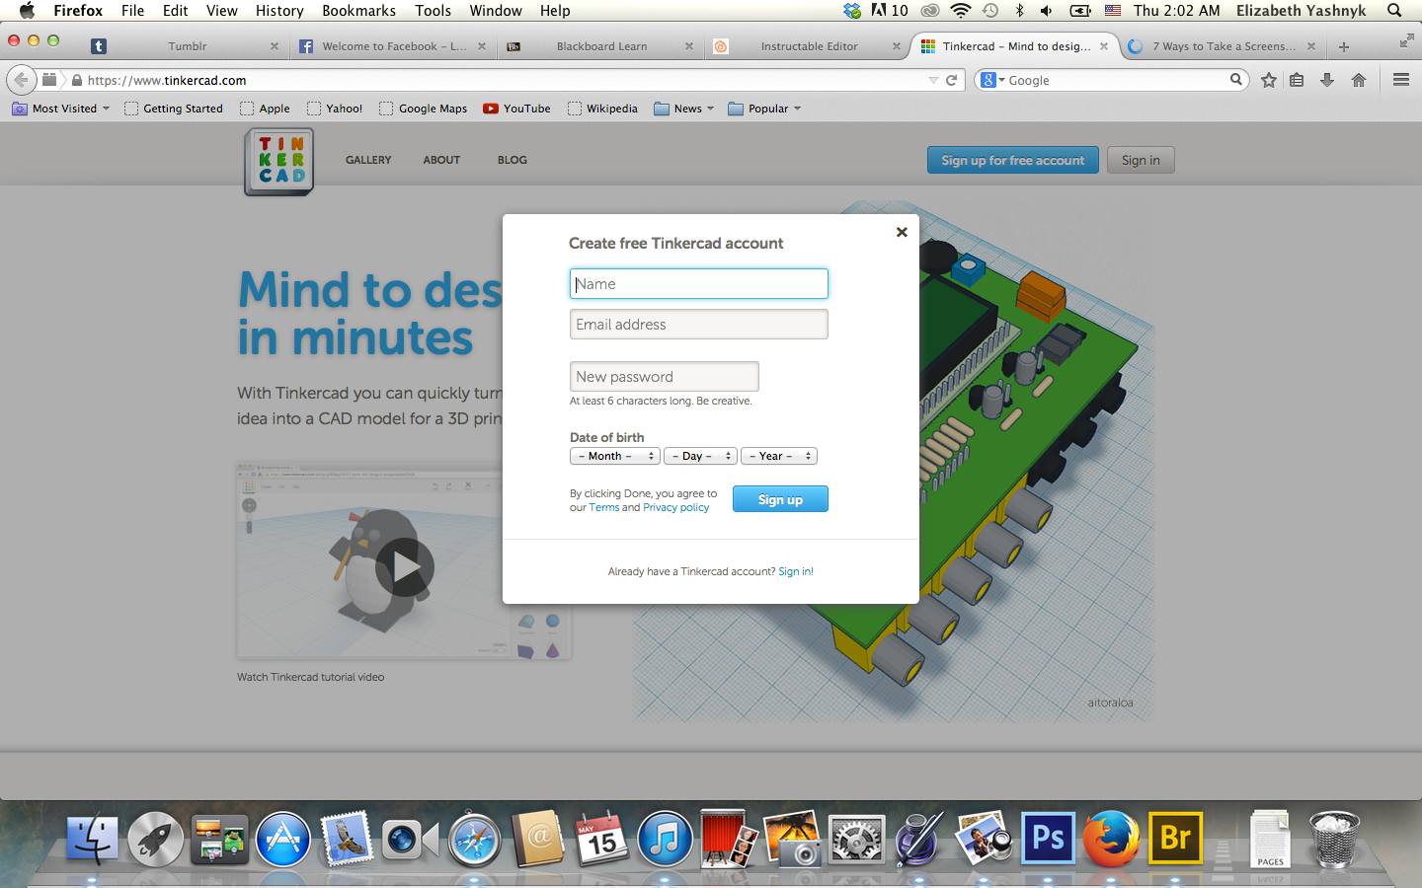Click the back navigation arrow
Image resolution: width=1422 pixels, height=888 pixels.
21,80
